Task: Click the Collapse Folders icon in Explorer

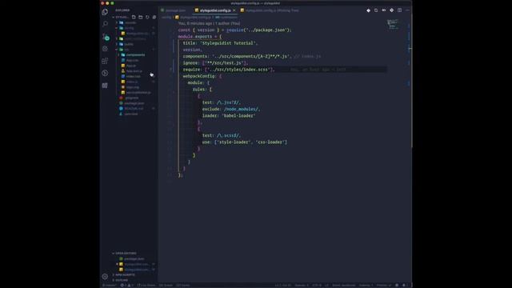Action: (x=154, y=17)
